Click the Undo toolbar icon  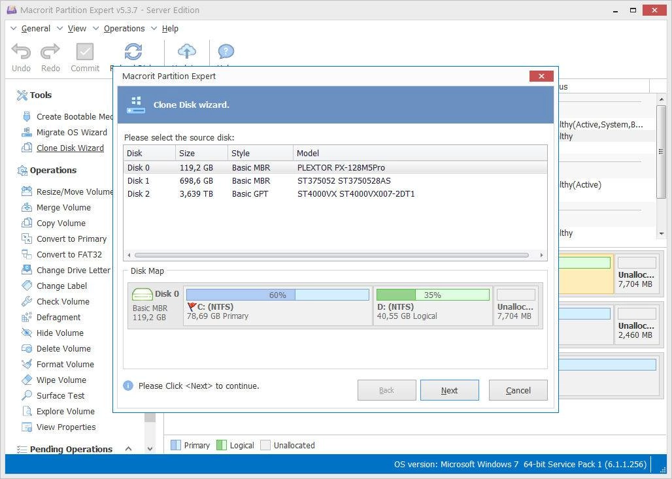(21, 52)
